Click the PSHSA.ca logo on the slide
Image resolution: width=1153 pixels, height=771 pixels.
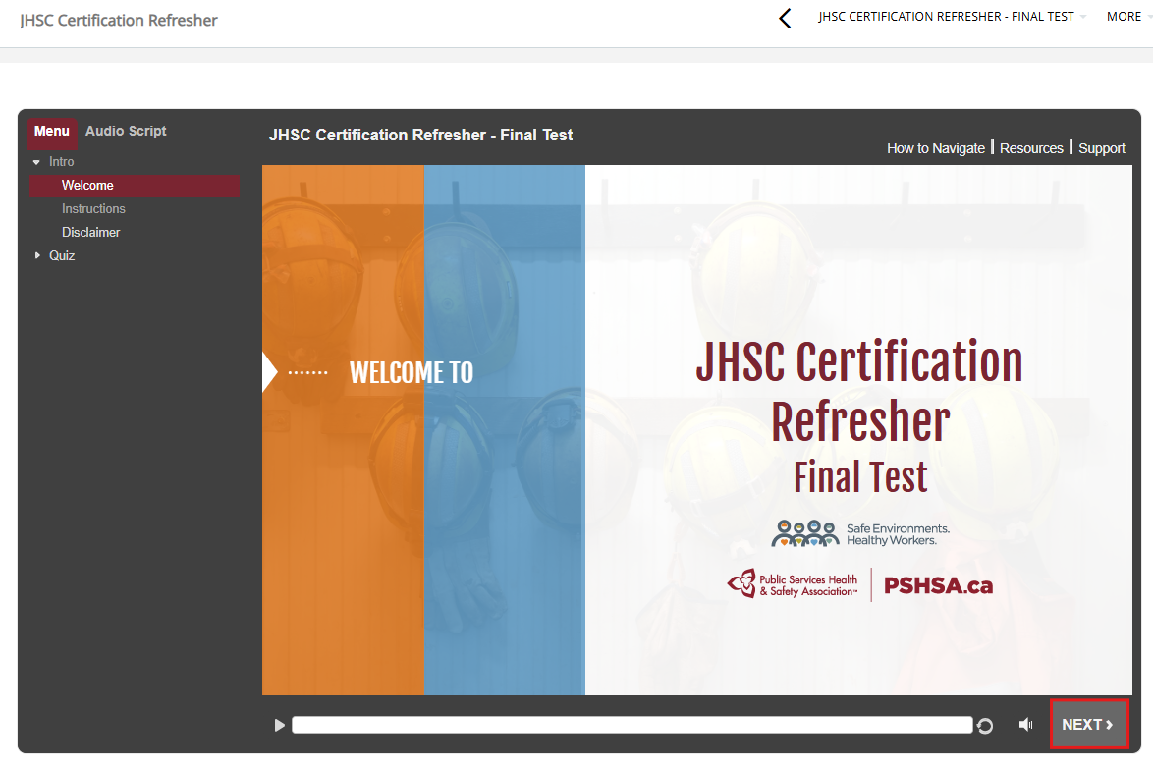[x=938, y=585]
